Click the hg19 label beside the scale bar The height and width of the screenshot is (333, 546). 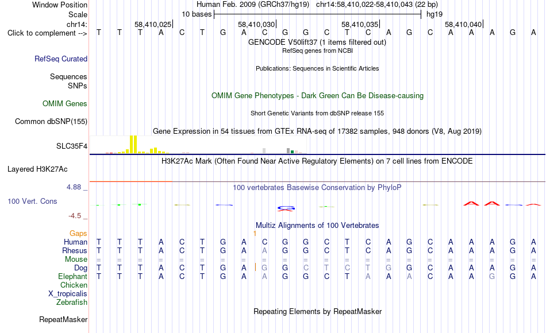pos(435,14)
